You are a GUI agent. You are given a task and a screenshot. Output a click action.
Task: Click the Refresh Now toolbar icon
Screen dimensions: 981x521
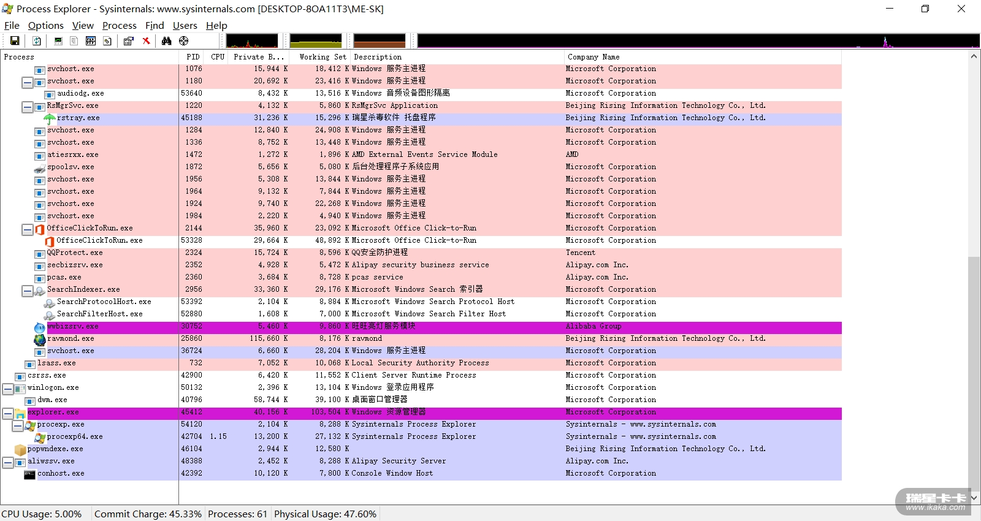click(x=37, y=41)
